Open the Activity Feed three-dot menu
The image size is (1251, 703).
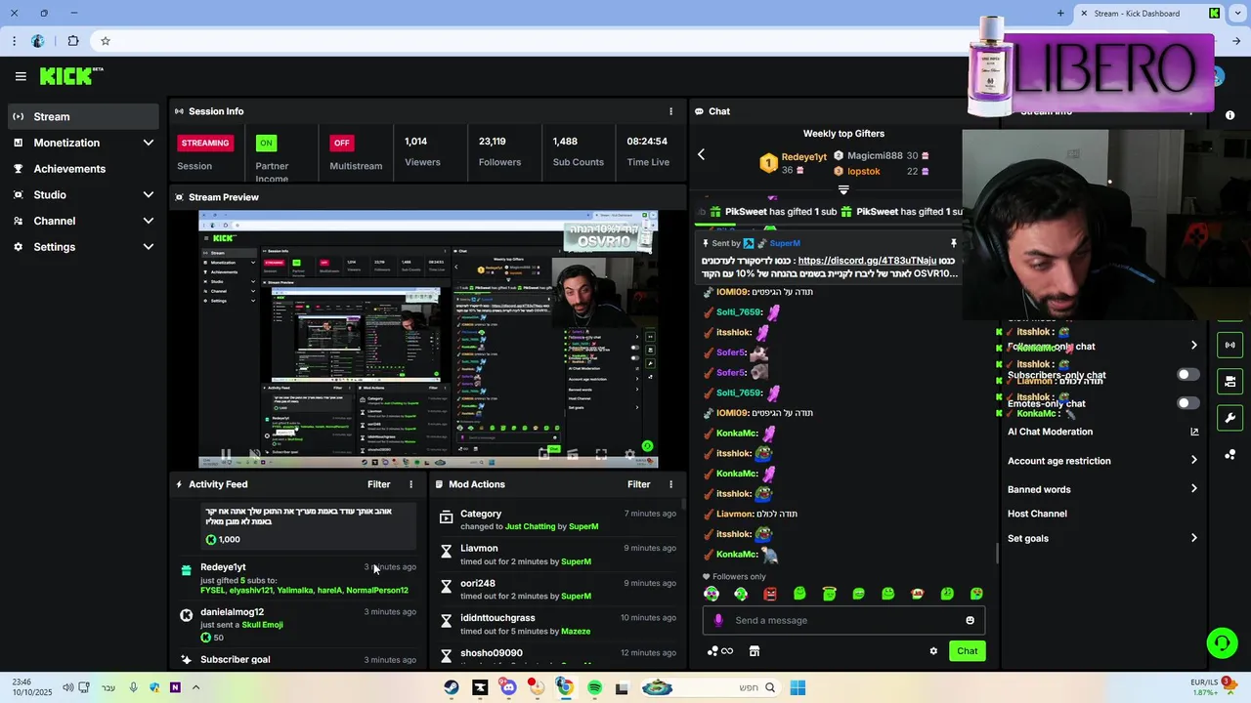pos(410,484)
